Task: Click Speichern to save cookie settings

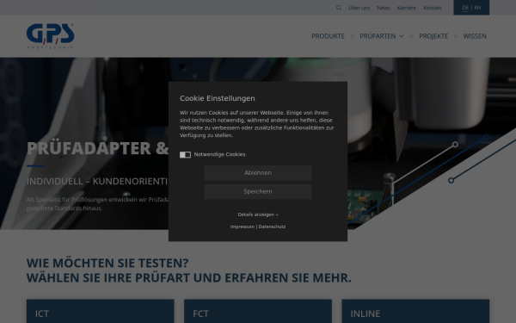Action: click(x=258, y=191)
